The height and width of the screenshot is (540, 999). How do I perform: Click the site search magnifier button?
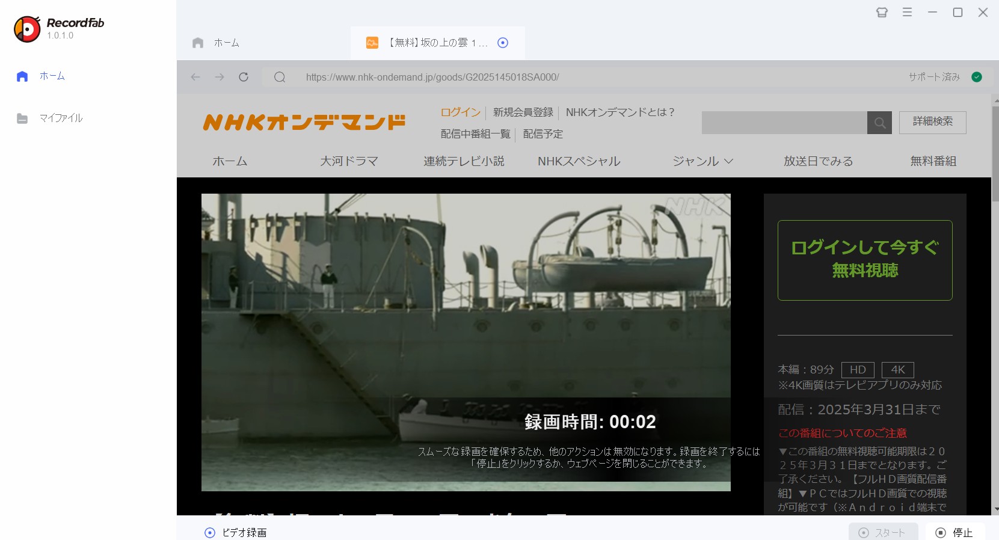tap(879, 123)
